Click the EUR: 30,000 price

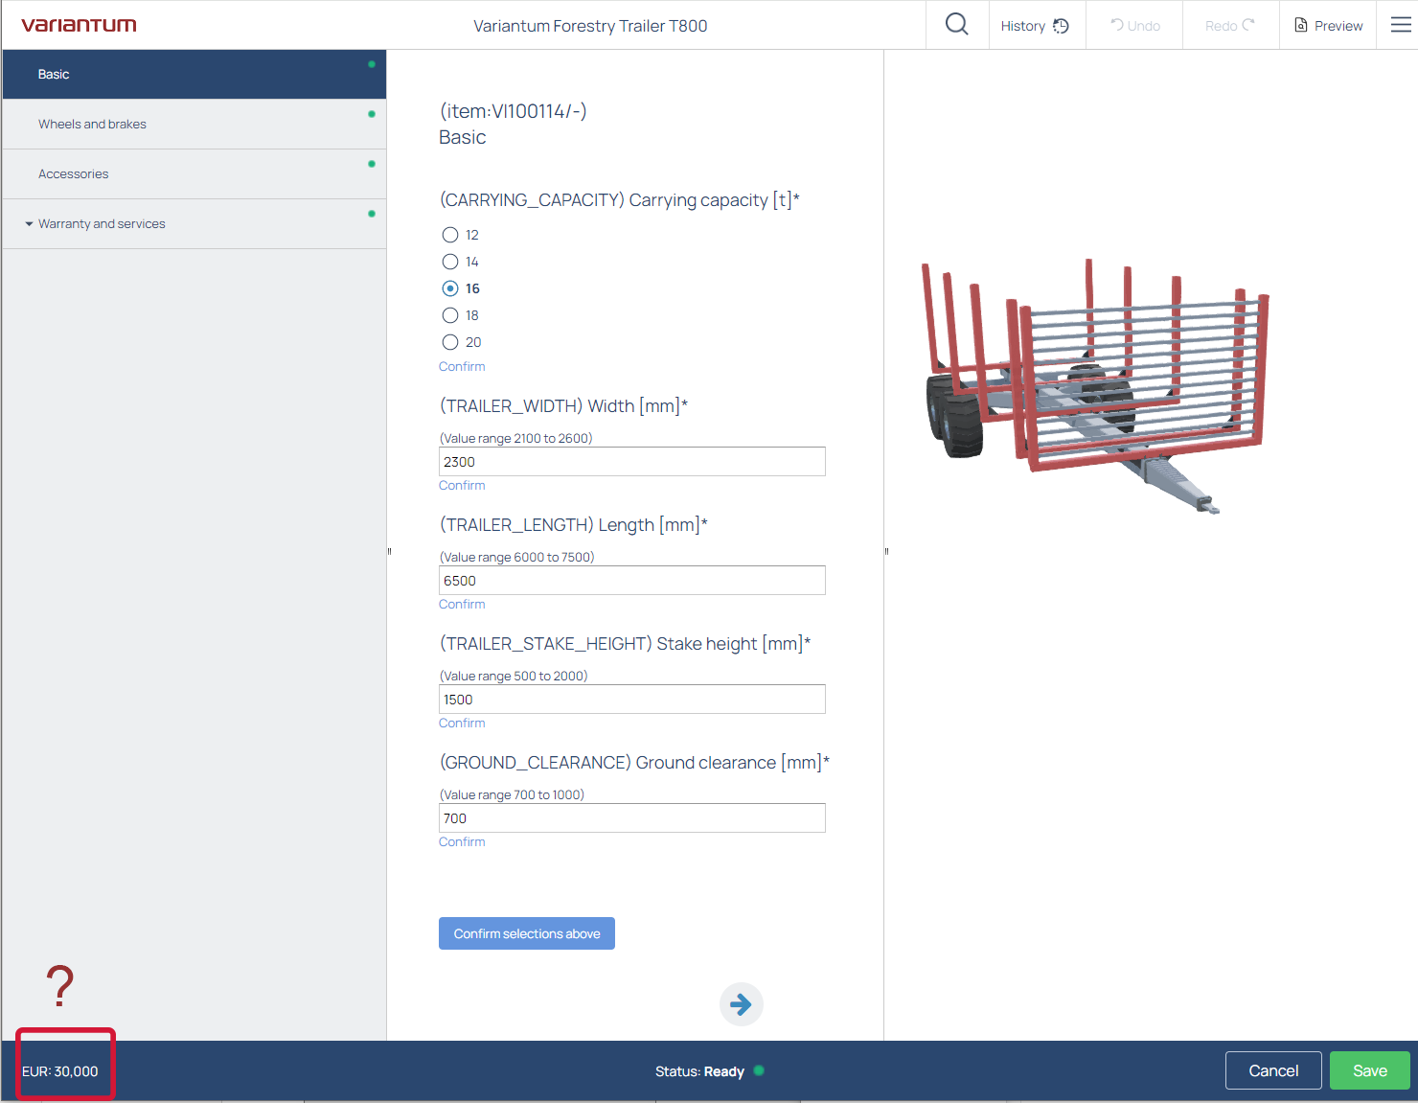tap(60, 1071)
